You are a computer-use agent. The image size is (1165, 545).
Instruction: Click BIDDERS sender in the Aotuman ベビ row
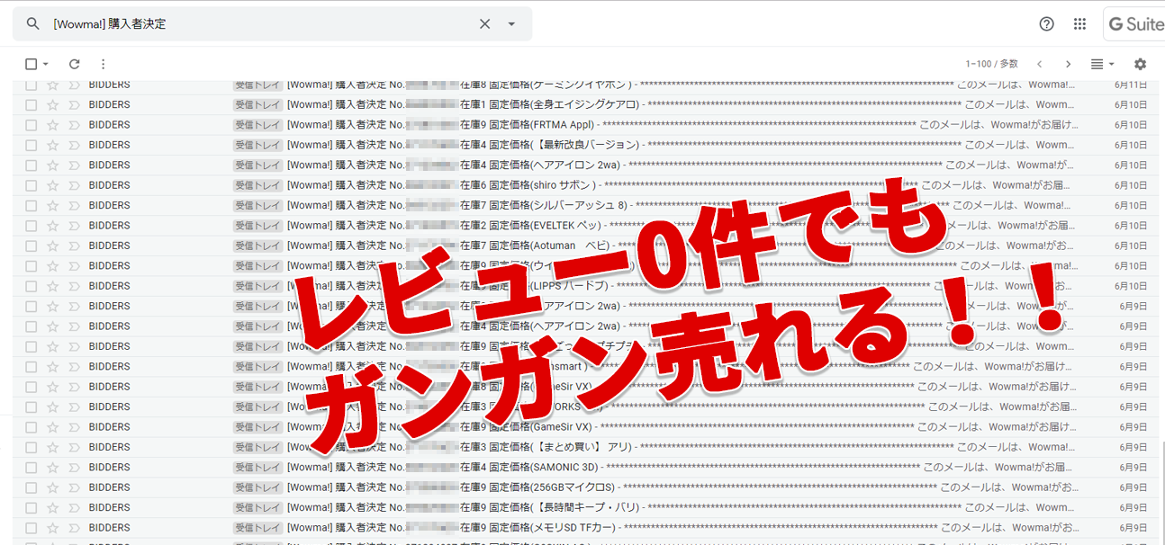(110, 246)
